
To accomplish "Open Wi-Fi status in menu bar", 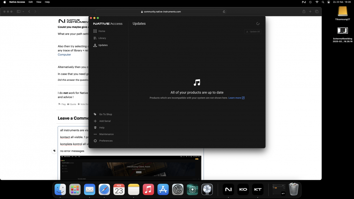I will click(x=317, y=2).
